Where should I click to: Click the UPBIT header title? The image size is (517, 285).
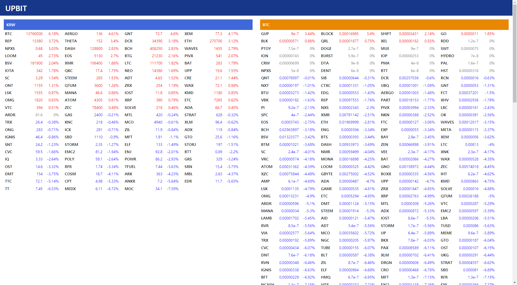(16, 8)
